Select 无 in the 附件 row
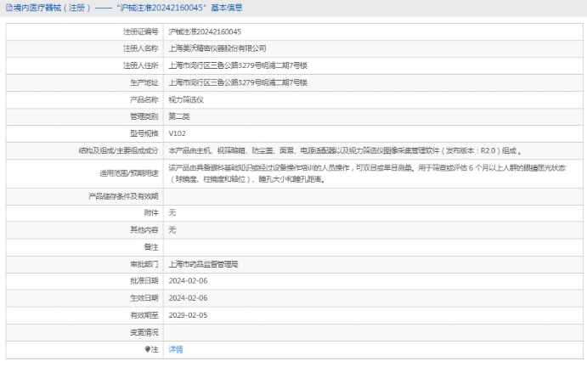The height and width of the screenshot is (367, 587). 172,212
